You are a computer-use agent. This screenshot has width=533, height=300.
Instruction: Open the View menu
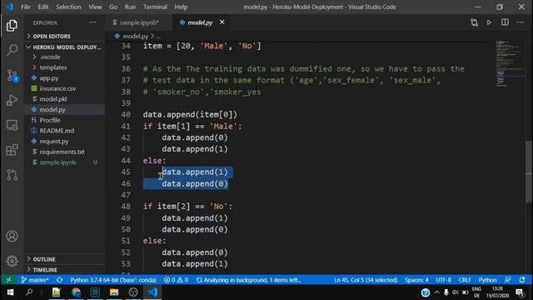(95, 7)
